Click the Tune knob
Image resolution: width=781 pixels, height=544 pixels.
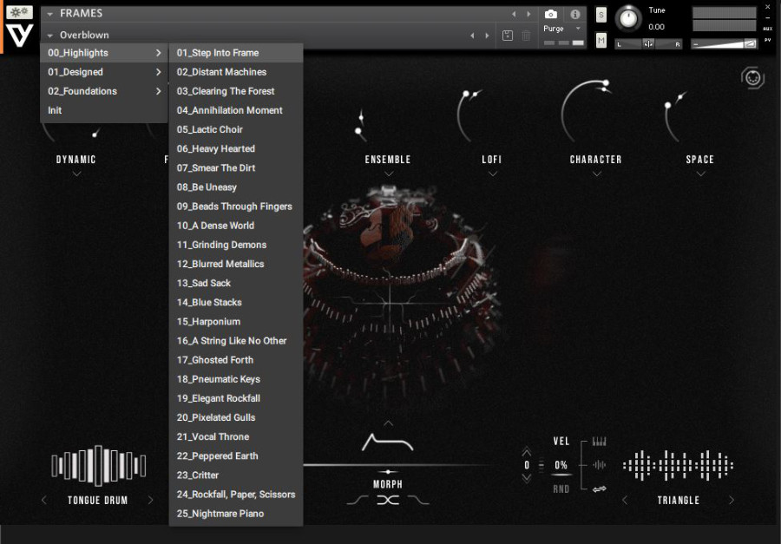(x=627, y=19)
